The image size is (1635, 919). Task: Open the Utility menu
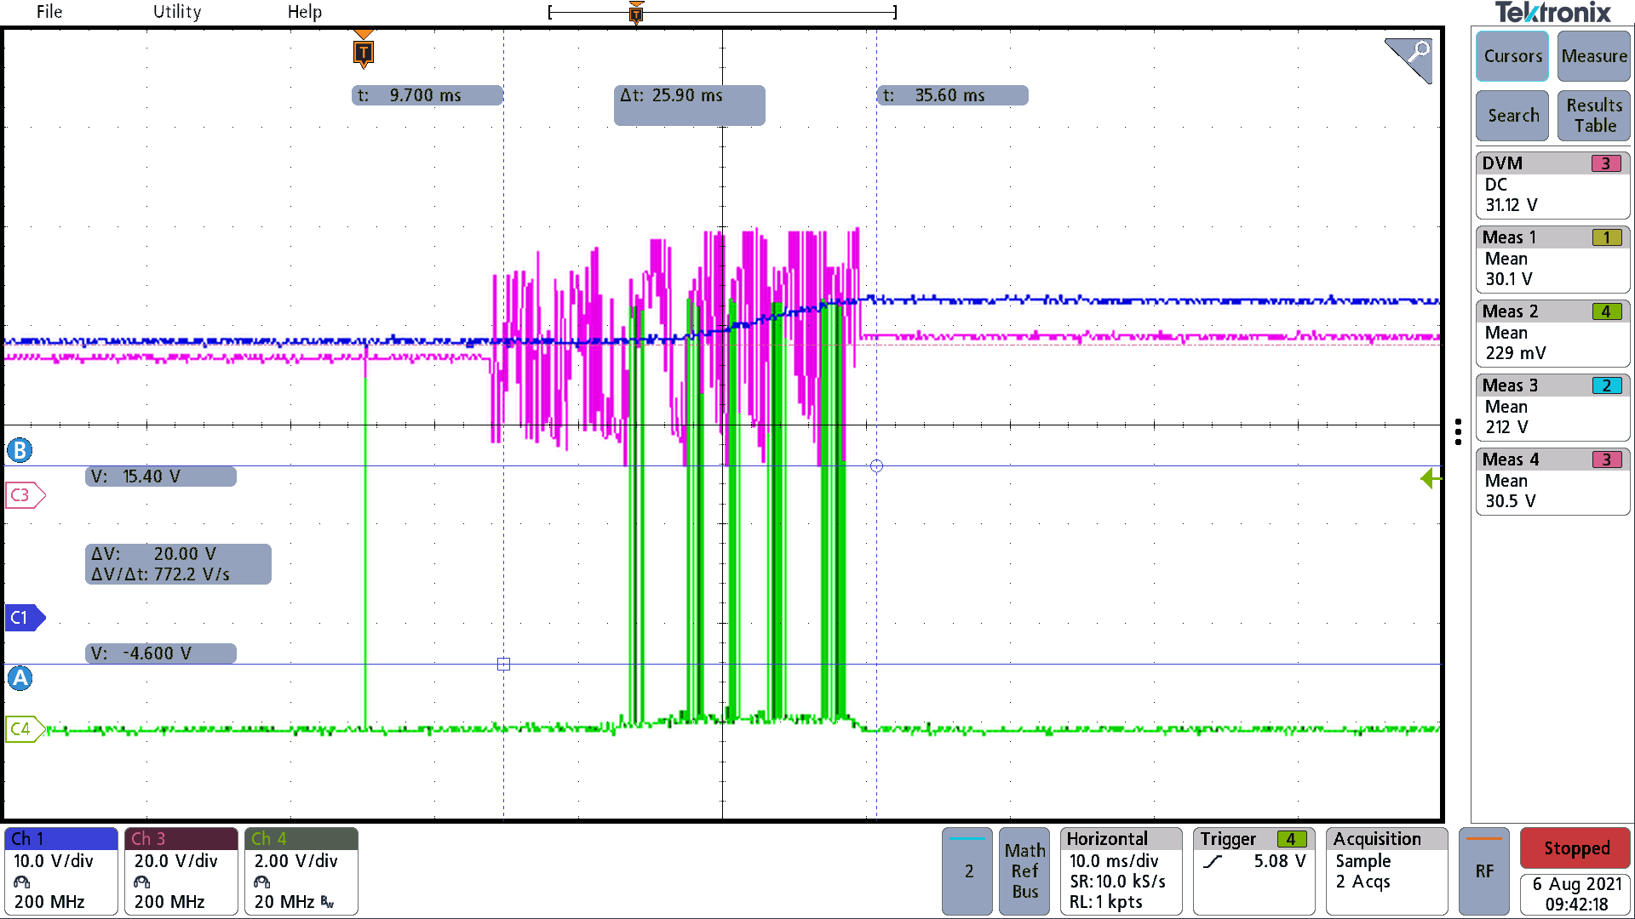click(x=177, y=12)
